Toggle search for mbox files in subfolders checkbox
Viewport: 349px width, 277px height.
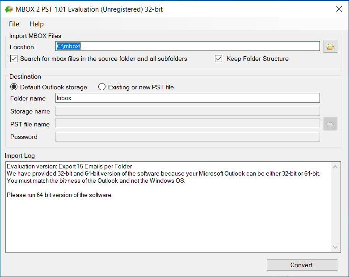(14, 59)
